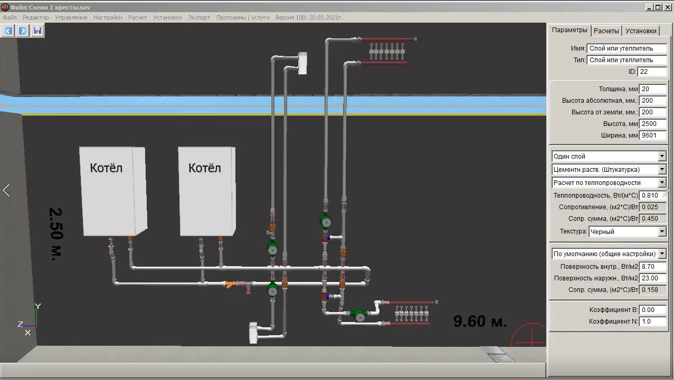Screen dimensions: 674x380
Task: Select the left boiler labeled Котёл
Action: coord(112,191)
